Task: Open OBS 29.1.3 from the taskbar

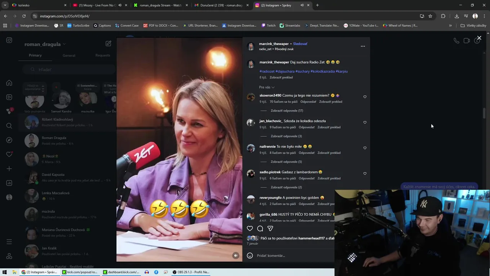Action: 191,272
